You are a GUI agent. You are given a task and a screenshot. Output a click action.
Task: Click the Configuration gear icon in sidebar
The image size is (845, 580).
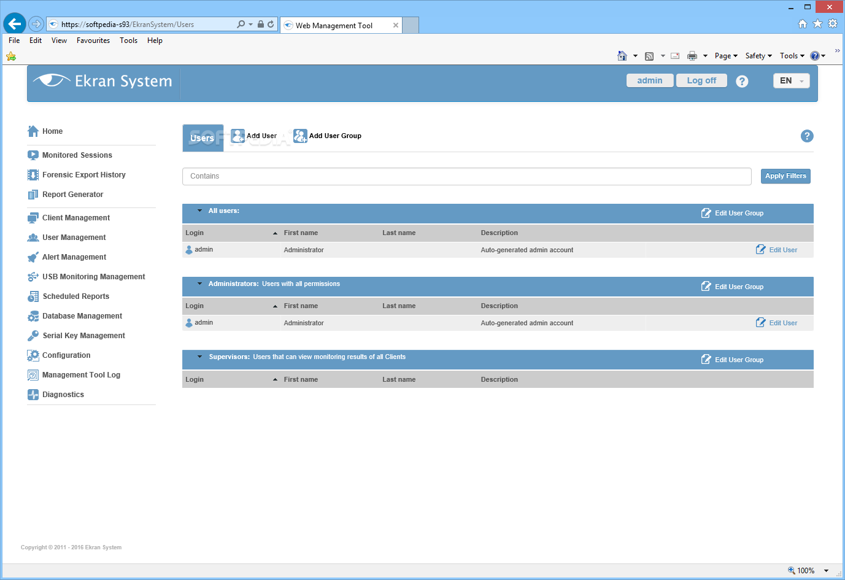[33, 355]
